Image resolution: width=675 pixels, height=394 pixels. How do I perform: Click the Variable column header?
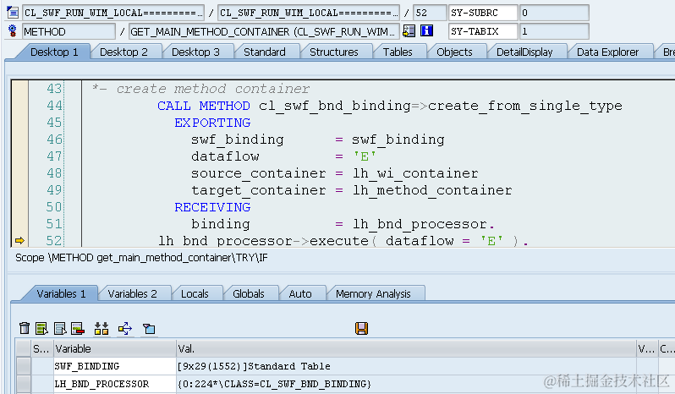tap(115, 349)
